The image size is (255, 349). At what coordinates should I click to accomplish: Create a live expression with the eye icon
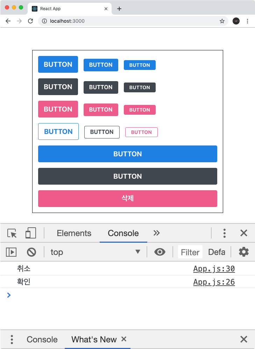click(x=160, y=252)
